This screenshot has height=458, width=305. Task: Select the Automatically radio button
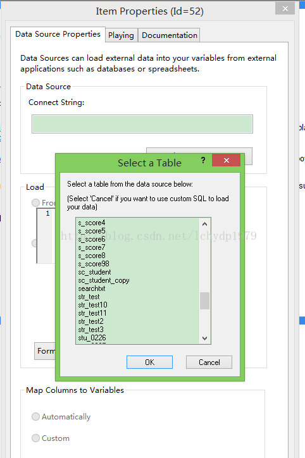35,416
